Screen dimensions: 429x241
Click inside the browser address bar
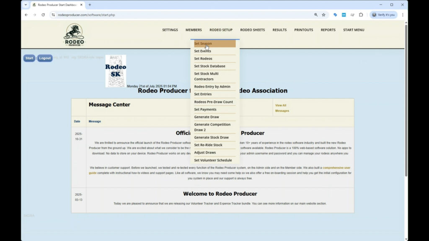[x=168, y=14]
